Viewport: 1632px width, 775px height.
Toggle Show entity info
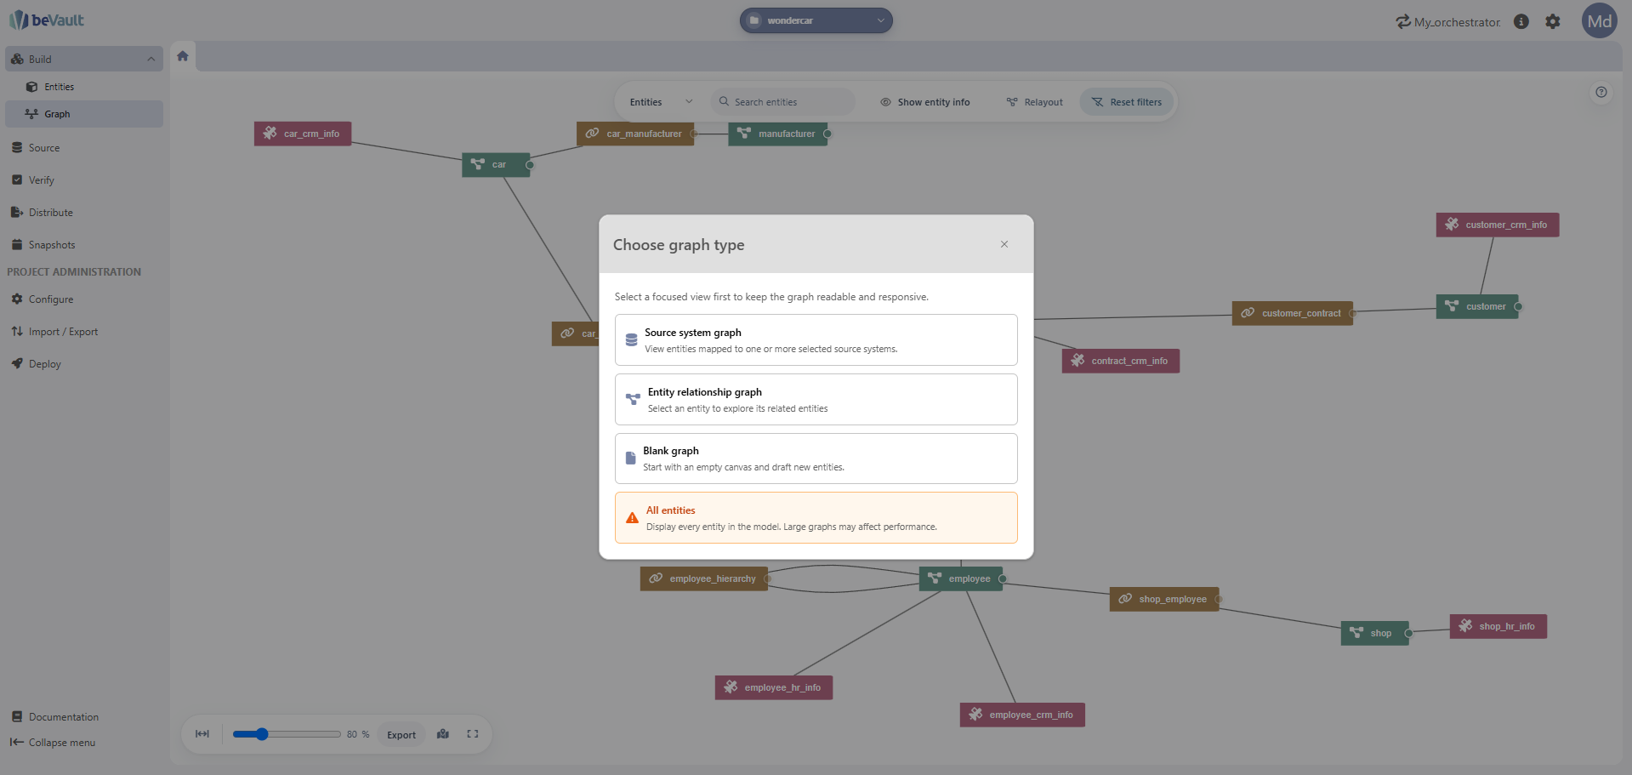point(924,102)
